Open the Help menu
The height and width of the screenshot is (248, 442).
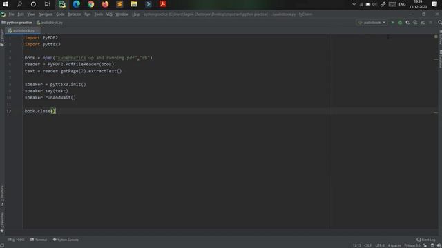tap(135, 14)
